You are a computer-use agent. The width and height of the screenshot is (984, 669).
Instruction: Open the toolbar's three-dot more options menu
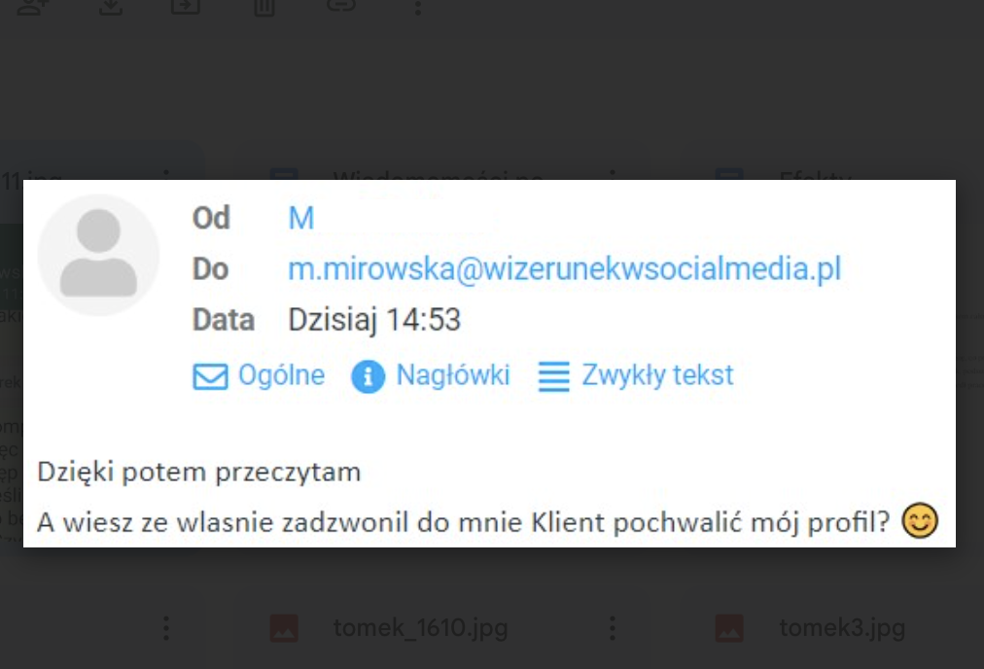pos(418,8)
